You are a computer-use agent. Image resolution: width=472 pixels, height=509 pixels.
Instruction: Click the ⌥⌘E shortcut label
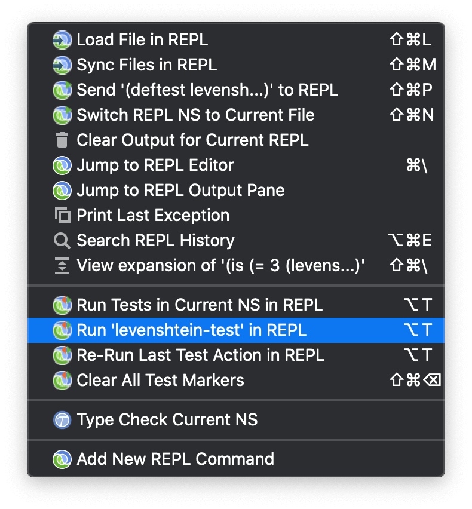point(410,241)
